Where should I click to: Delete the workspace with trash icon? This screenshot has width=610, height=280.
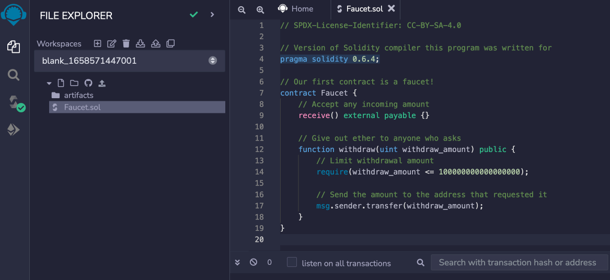pos(126,43)
